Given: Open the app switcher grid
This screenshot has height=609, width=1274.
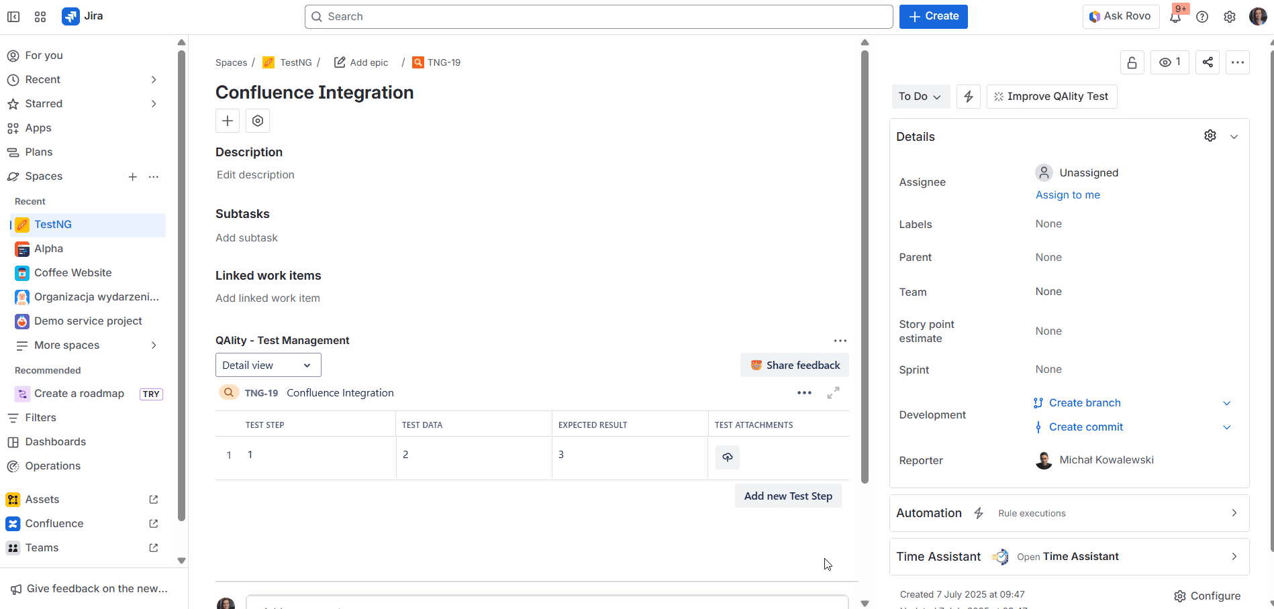Looking at the screenshot, I should (40, 17).
